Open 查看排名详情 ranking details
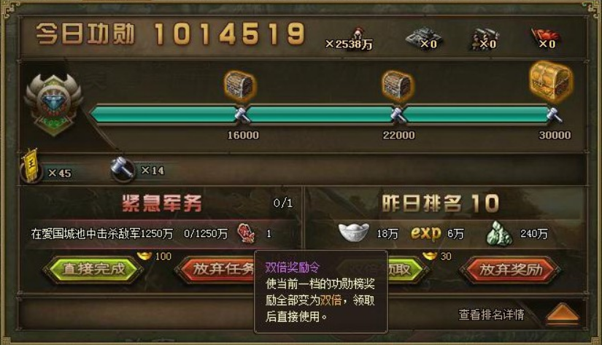The image size is (602, 345). coord(491,315)
